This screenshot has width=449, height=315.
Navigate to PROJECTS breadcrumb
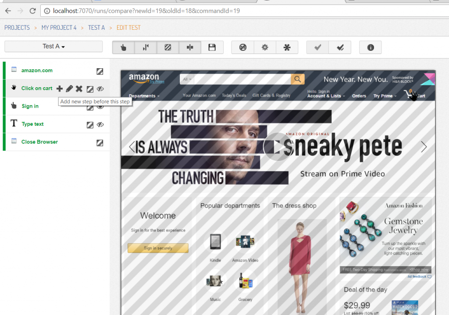pyautogui.click(x=17, y=28)
